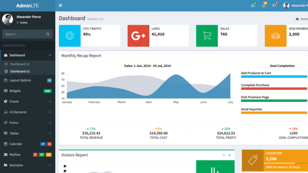Screen dimensions: 308x173
Task: Click the Widgets grid icon
Action: click(6, 91)
